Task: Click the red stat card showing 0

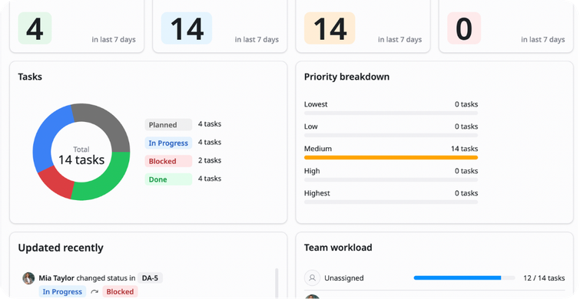Action: point(506,26)
